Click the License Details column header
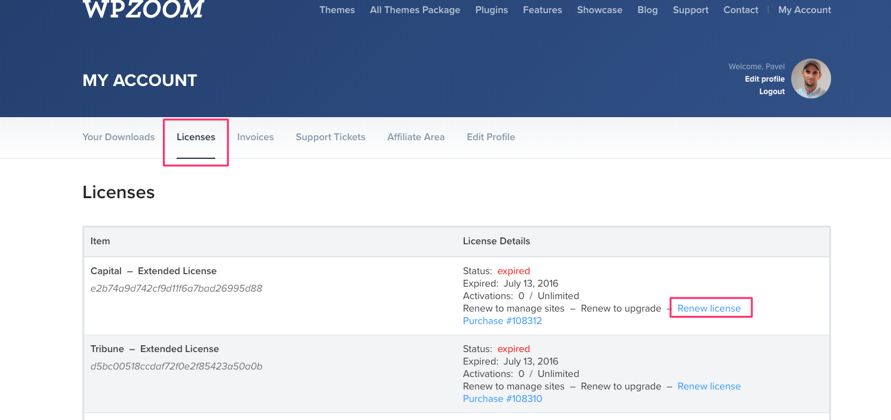The height and width of the screenshot is (420, 891). pos(497,241)
